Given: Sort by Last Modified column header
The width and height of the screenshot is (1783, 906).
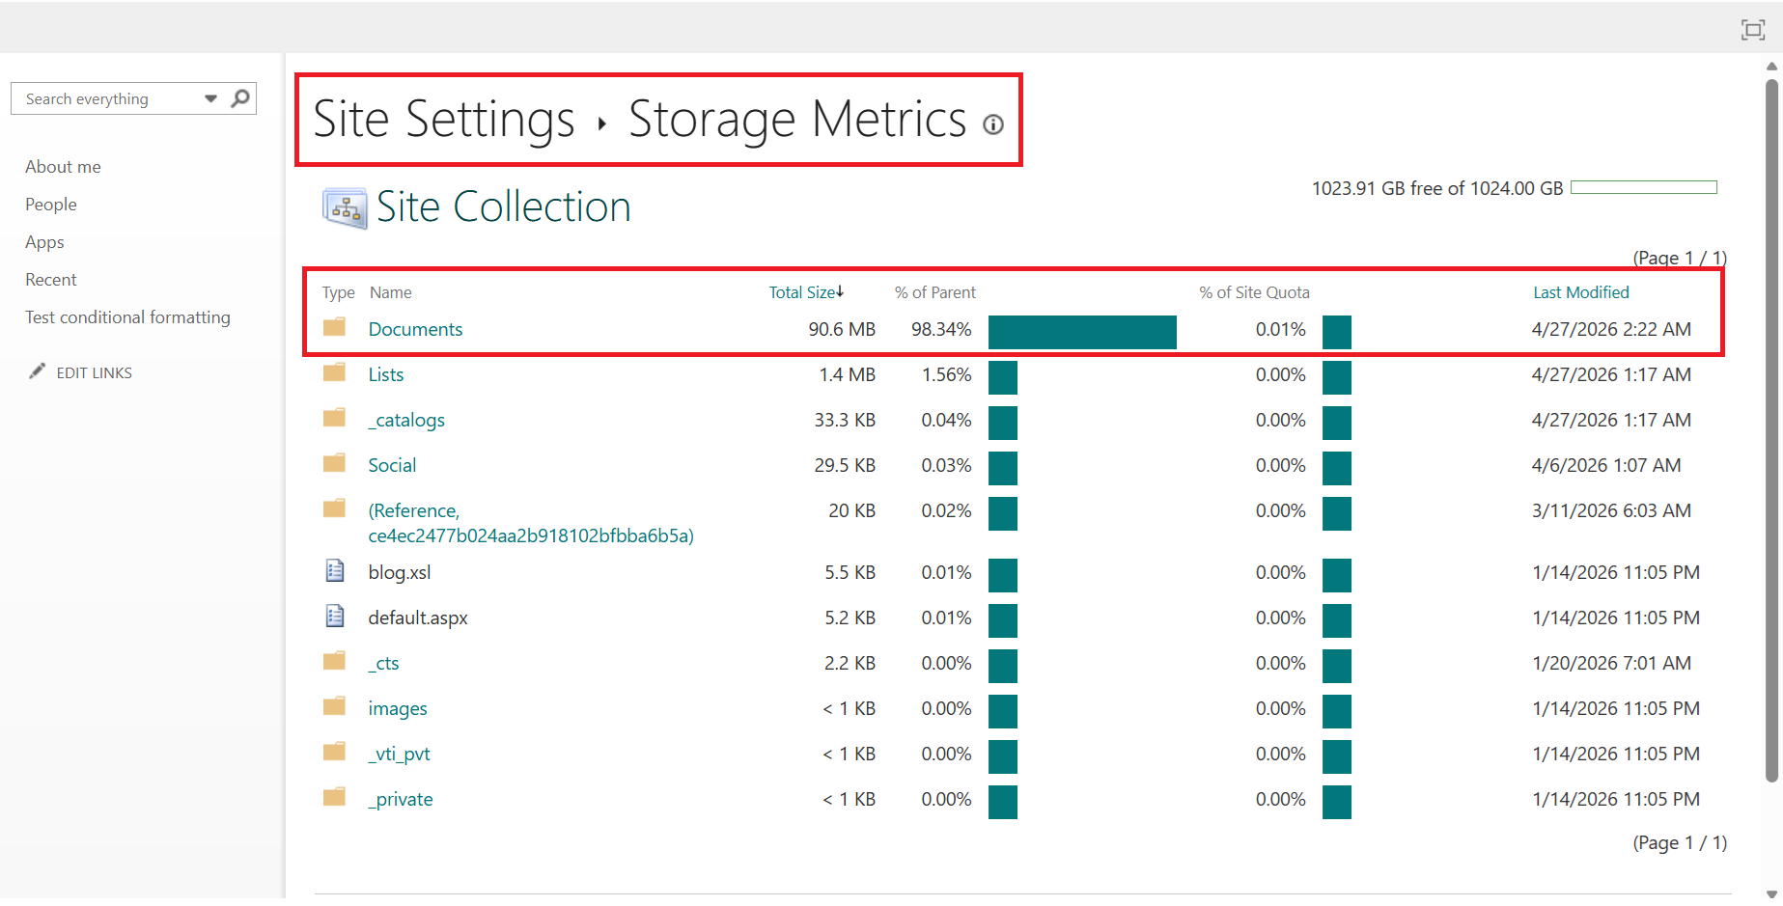Looking at the screenshot, I should coord(1581,292).
